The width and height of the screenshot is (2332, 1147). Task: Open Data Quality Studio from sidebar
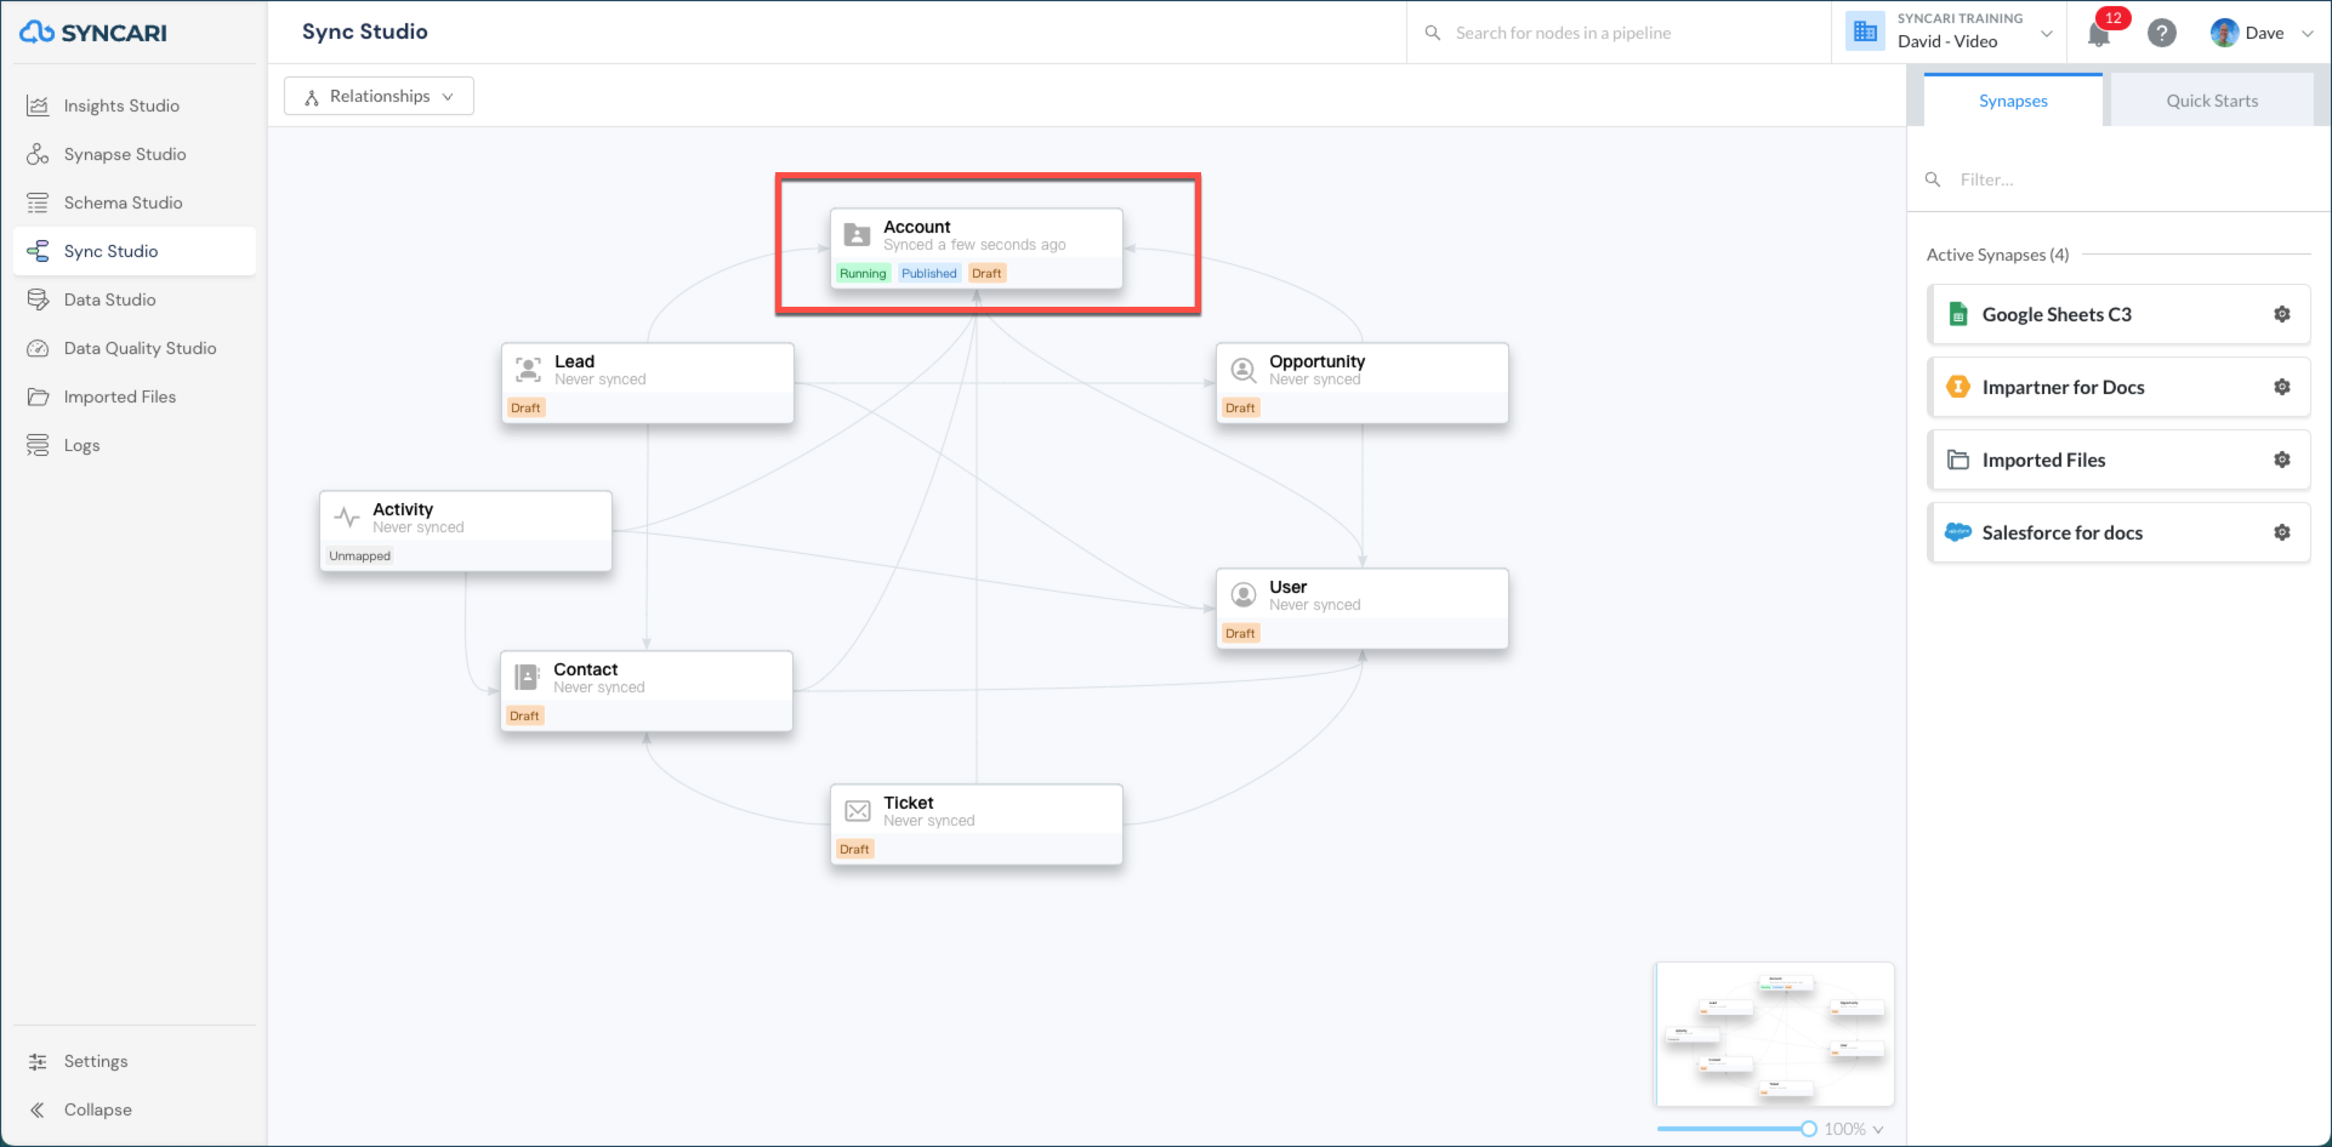134,348
